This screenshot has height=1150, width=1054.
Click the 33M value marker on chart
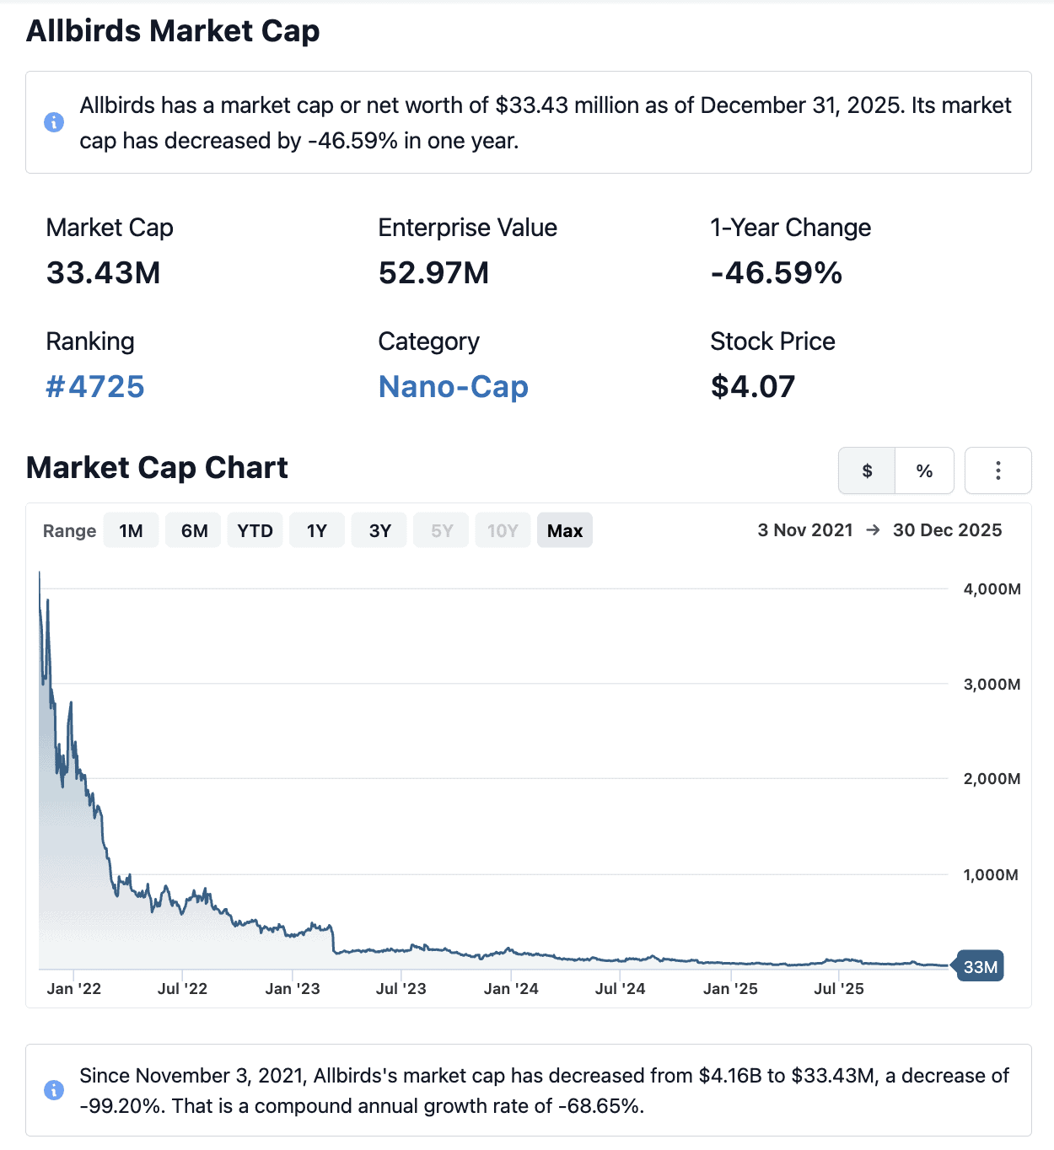coord(979,967)
